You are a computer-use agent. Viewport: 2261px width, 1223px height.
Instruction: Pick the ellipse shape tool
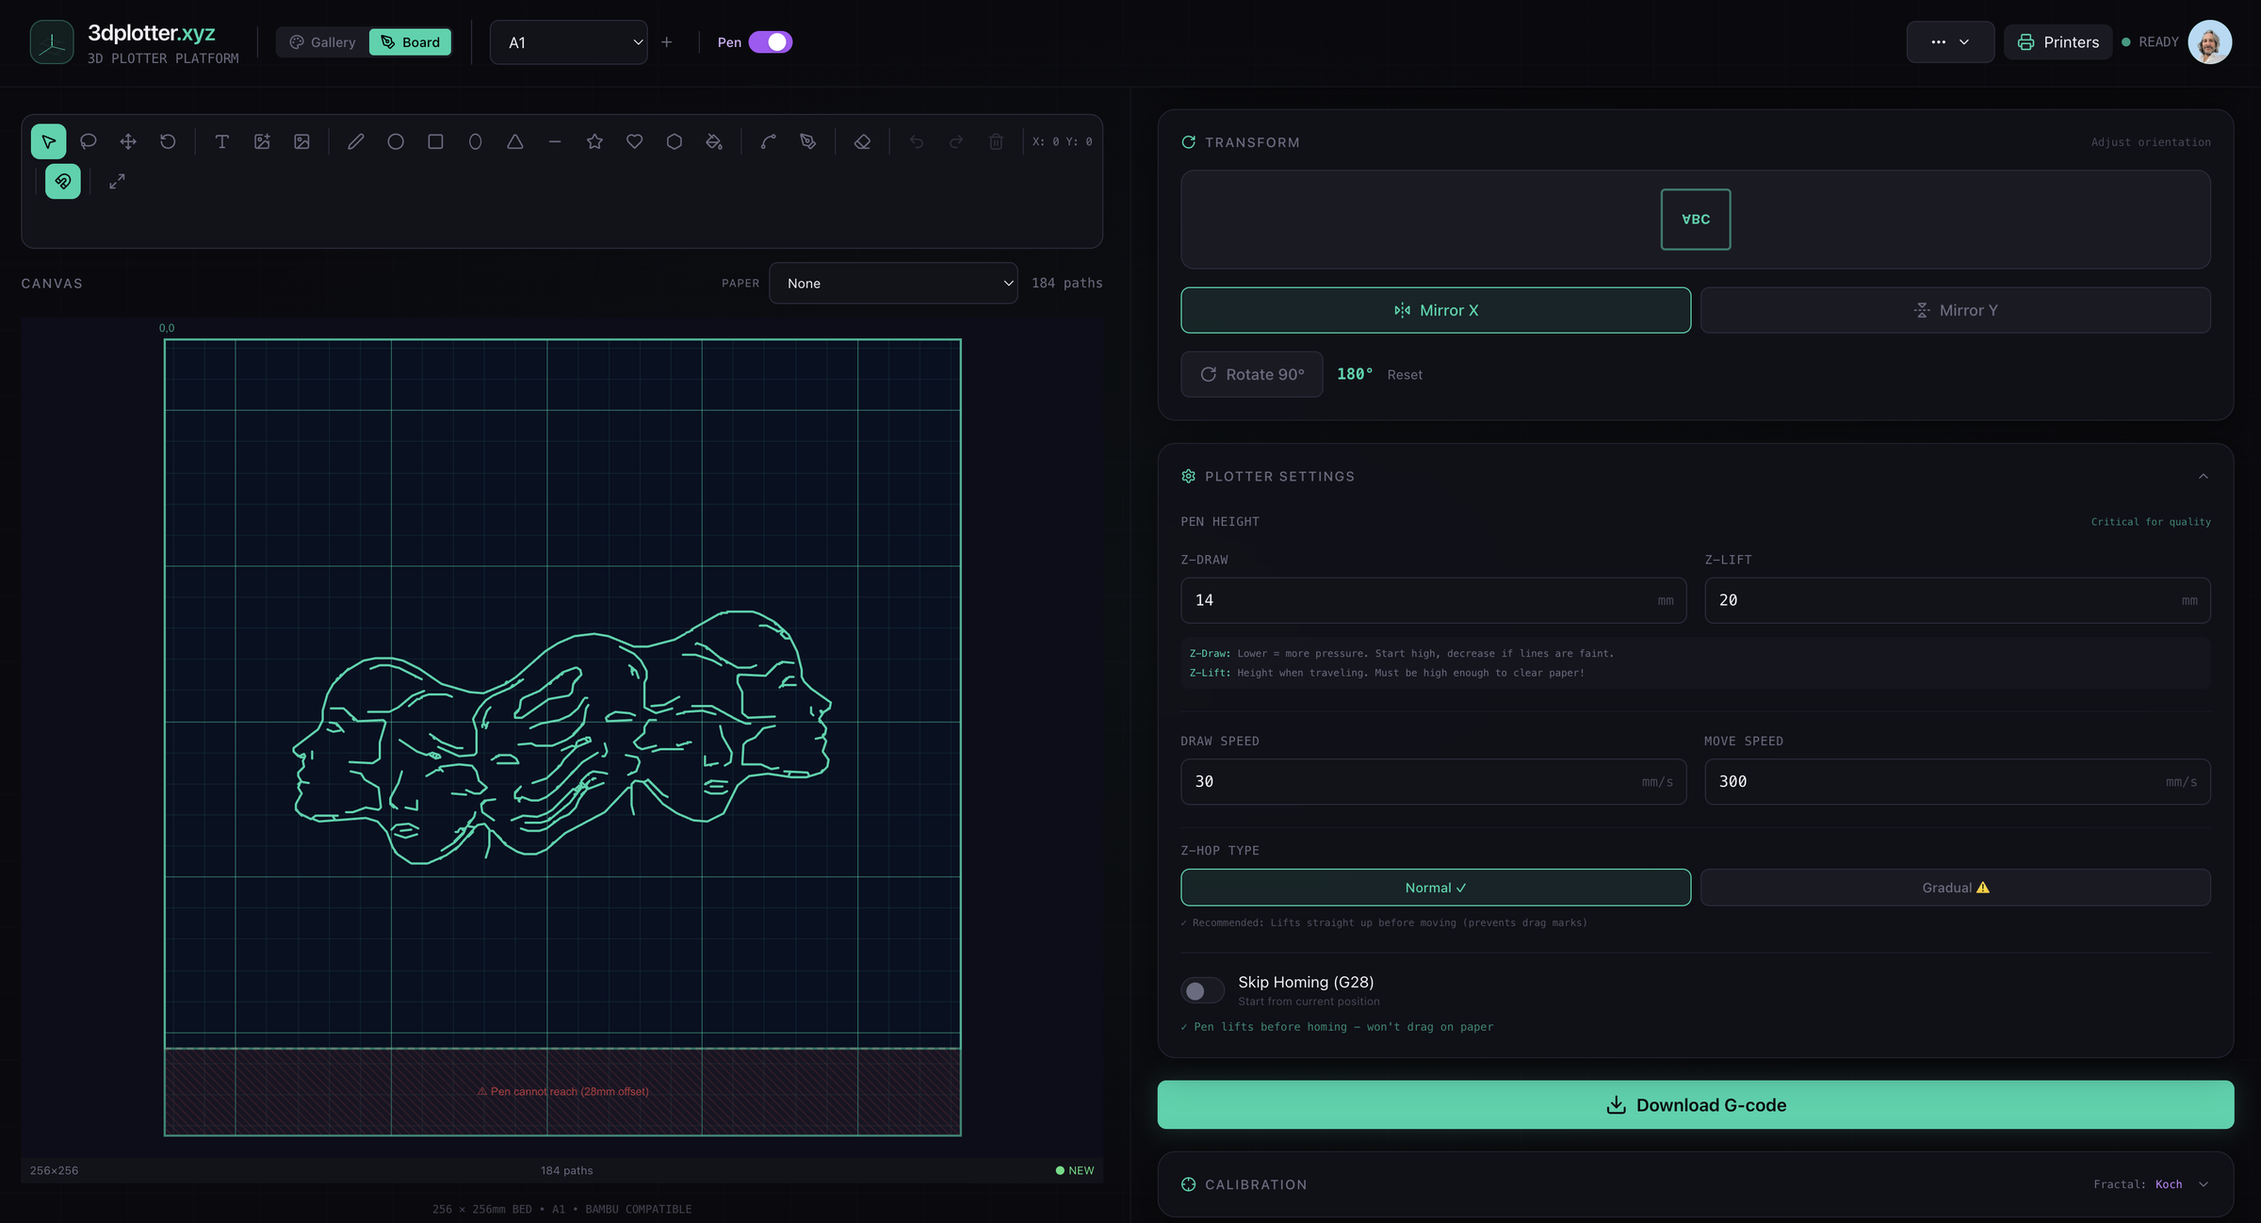pos(476,141)
